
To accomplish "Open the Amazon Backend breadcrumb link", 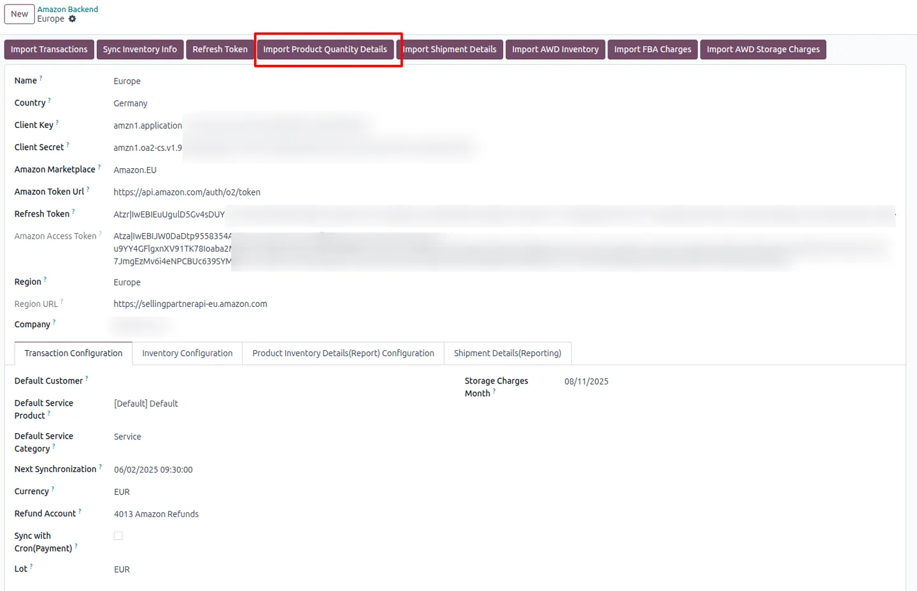I will (x=68, y=9).
